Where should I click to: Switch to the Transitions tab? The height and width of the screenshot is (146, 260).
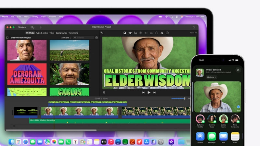(73, 33)
